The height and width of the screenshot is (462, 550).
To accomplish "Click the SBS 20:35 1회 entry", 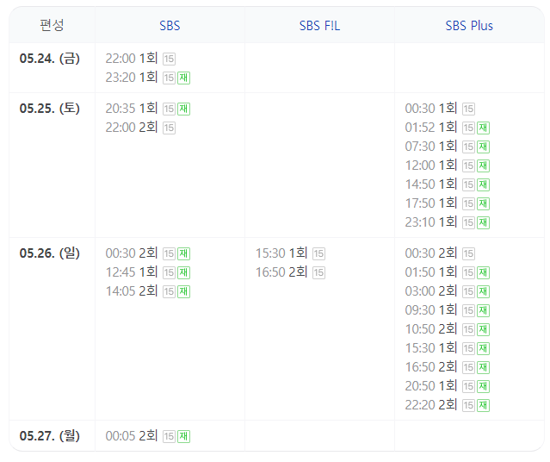I will pos(132,109).
